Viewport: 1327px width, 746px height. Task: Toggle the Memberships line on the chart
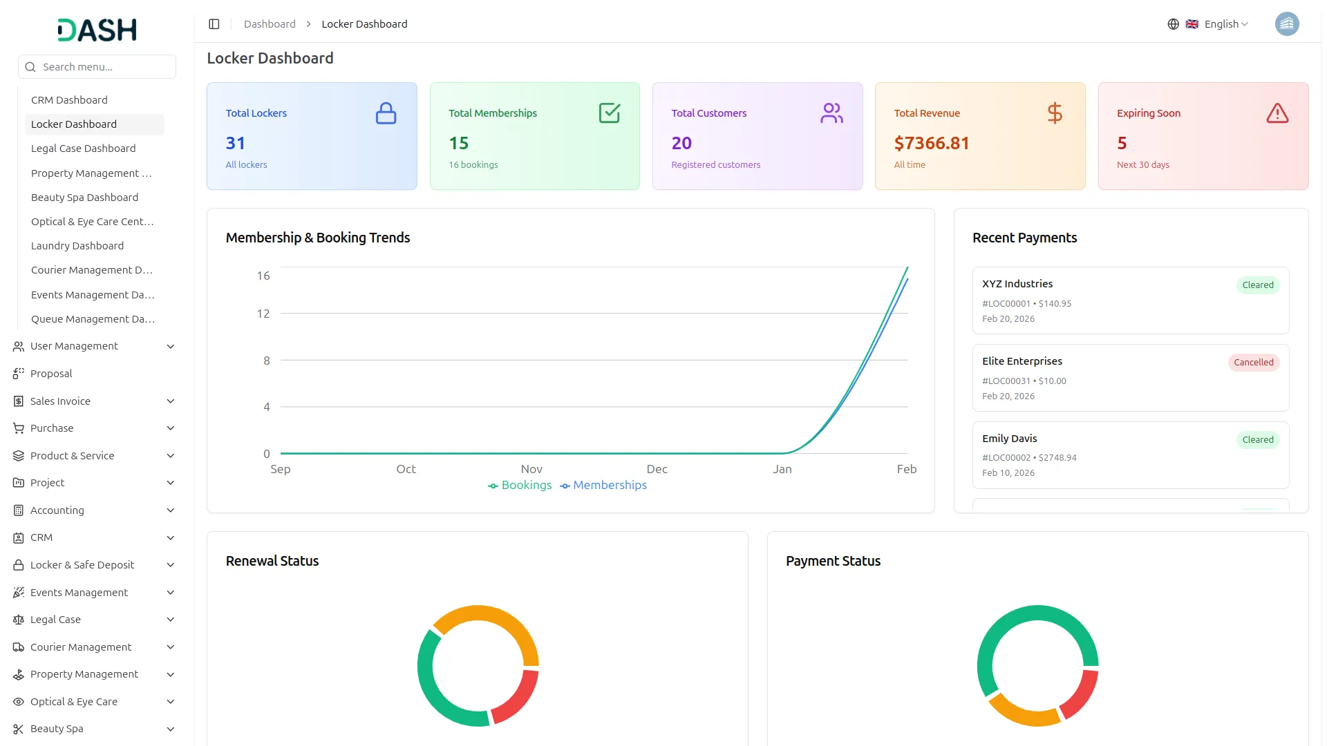point(603,485)
